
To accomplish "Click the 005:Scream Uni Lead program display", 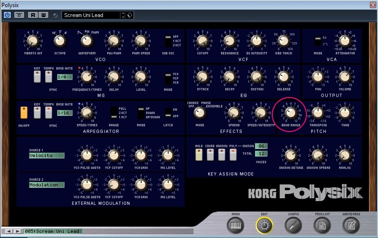I will (x=53, y=231).
